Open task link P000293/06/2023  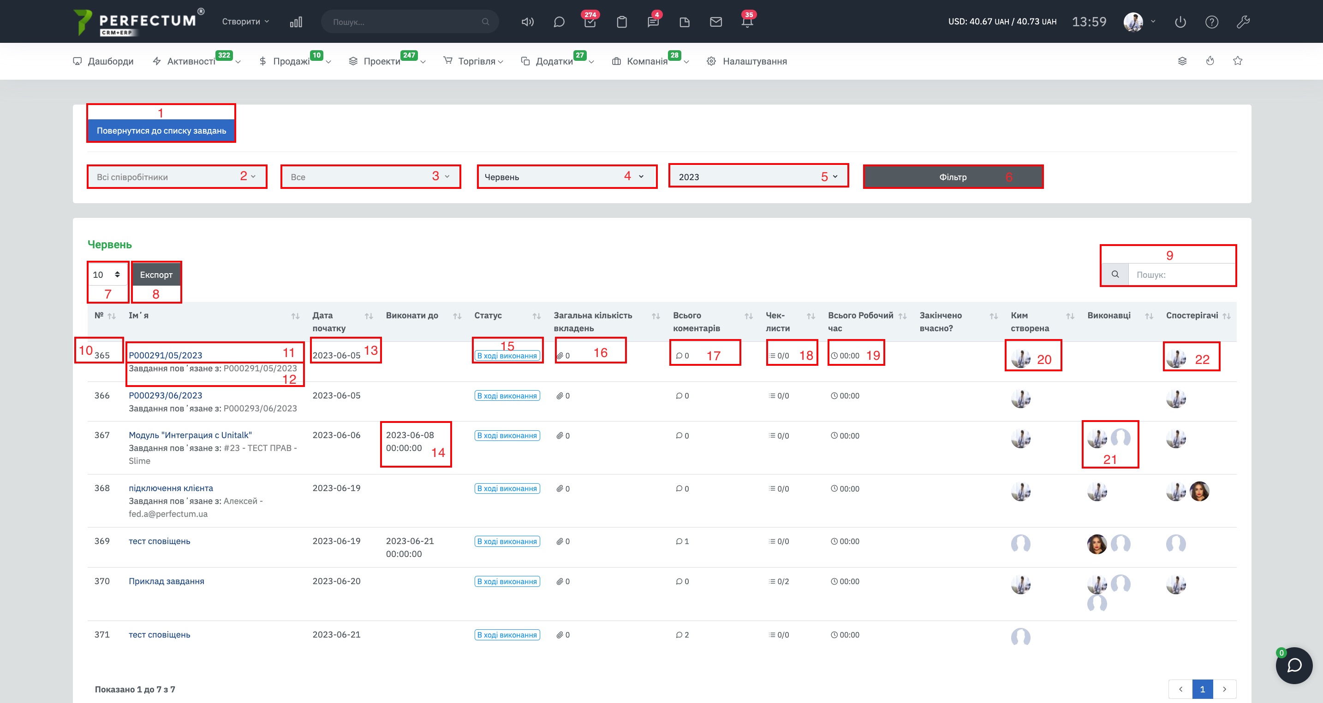tap(165, 395)
